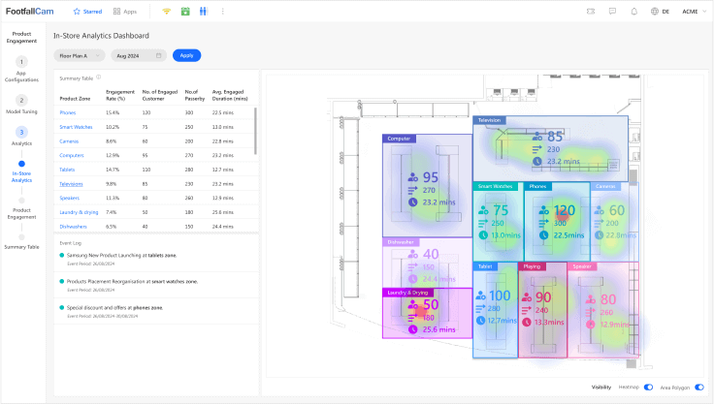Open the Apps grid menu
Viewport: 714px width, 404px height.
point(117,12)
